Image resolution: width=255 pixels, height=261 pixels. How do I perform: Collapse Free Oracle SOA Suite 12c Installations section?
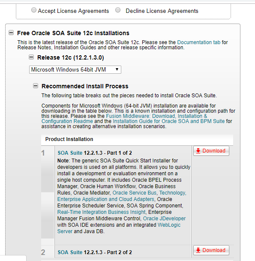coord(11,33)
